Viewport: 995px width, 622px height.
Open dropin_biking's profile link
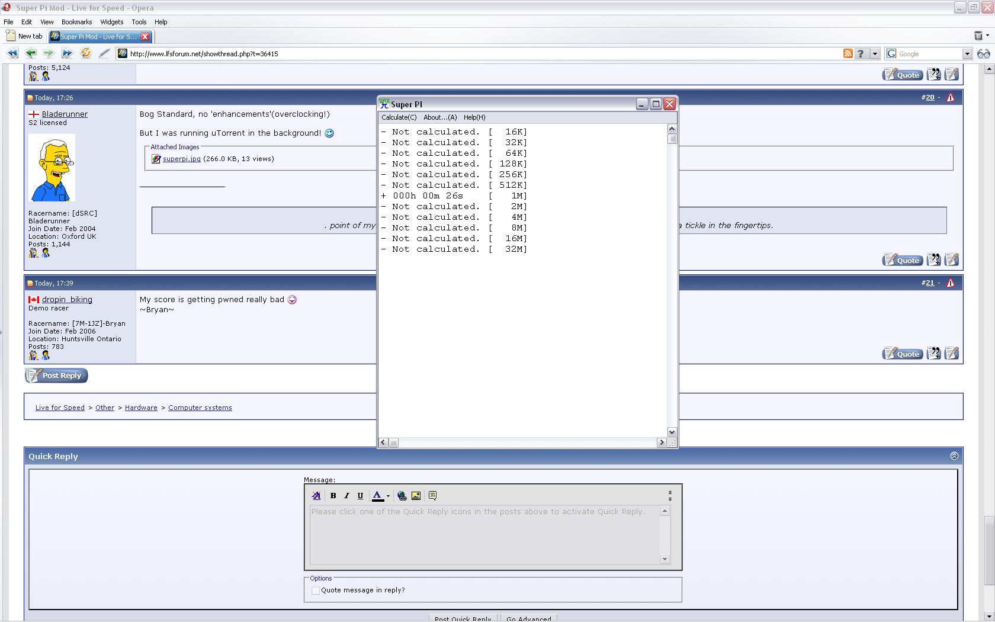(x=67, y=299)
